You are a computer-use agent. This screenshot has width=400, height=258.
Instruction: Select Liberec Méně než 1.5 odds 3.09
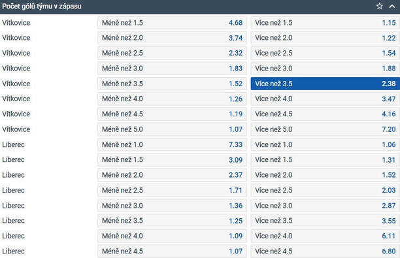point(172,159)
